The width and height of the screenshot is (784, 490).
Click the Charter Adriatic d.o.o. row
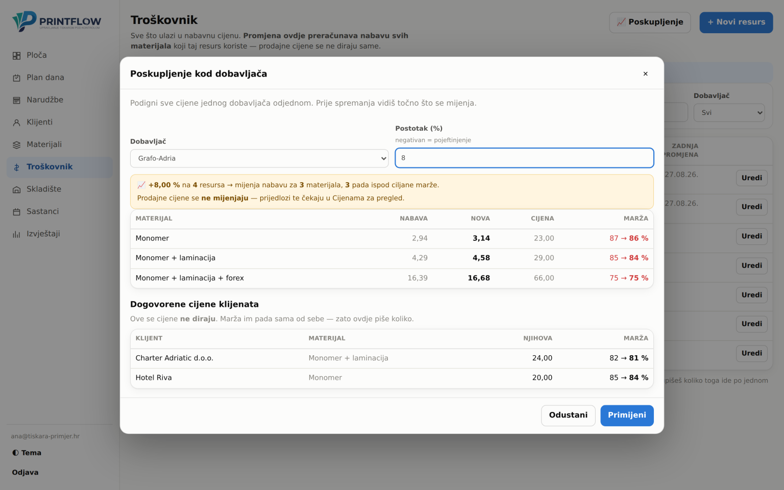[x=392, y=358]
